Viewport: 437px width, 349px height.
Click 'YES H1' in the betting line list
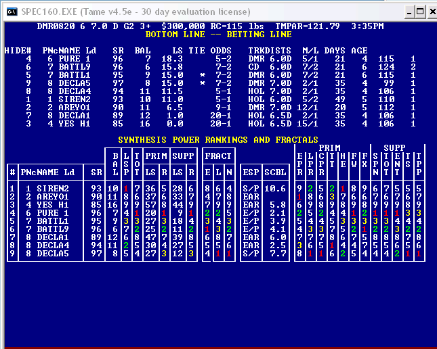(75, 123)
